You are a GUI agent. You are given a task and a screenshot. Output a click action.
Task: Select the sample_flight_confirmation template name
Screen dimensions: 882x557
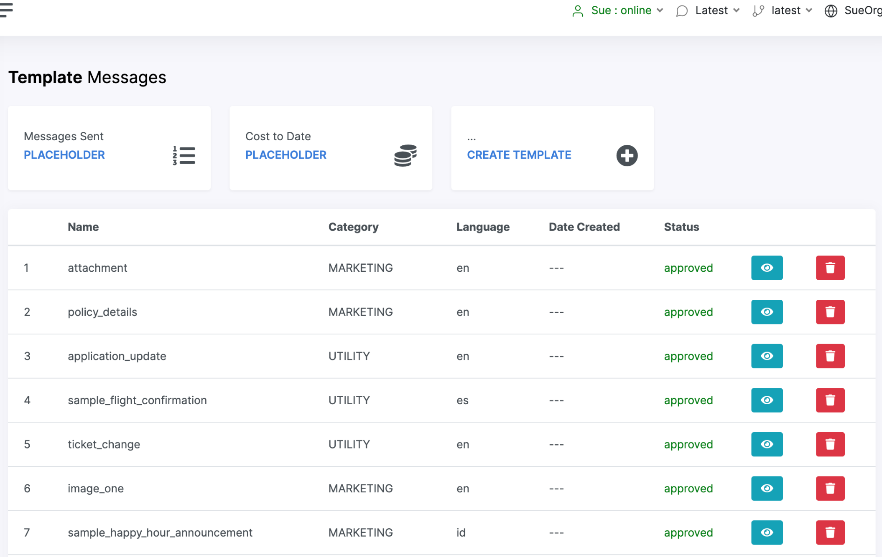point(137,400)
